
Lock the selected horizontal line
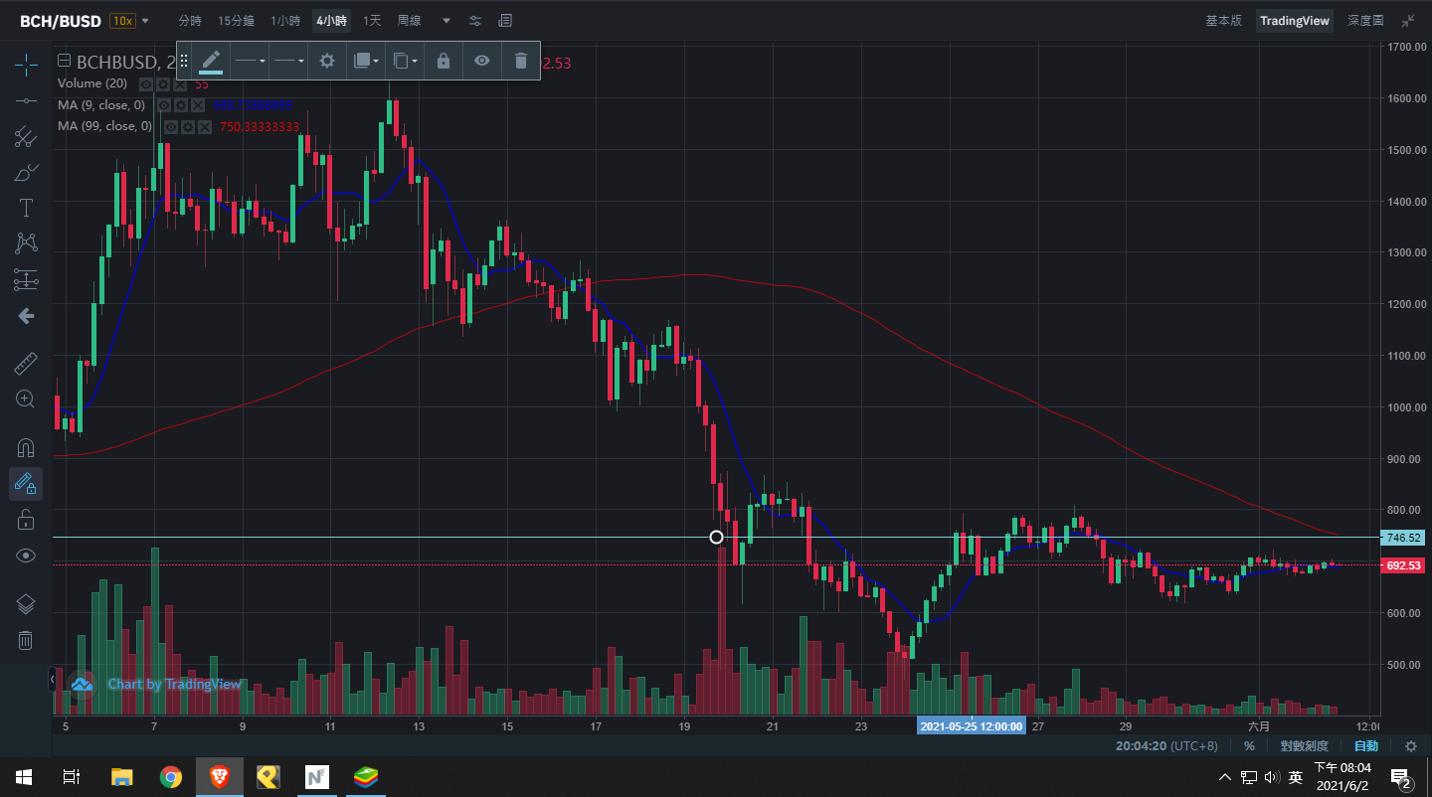point(444,61)
